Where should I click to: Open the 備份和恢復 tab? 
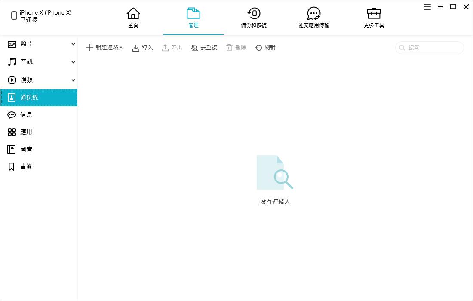point(254,18)
